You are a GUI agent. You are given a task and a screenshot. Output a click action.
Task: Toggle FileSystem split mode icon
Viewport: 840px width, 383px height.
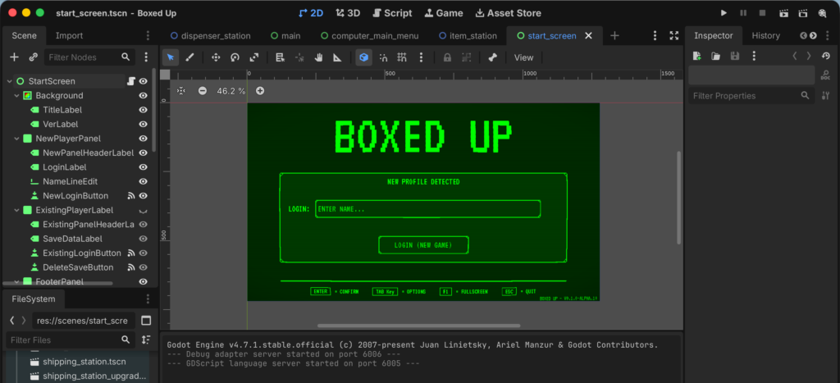pos(146,321)
